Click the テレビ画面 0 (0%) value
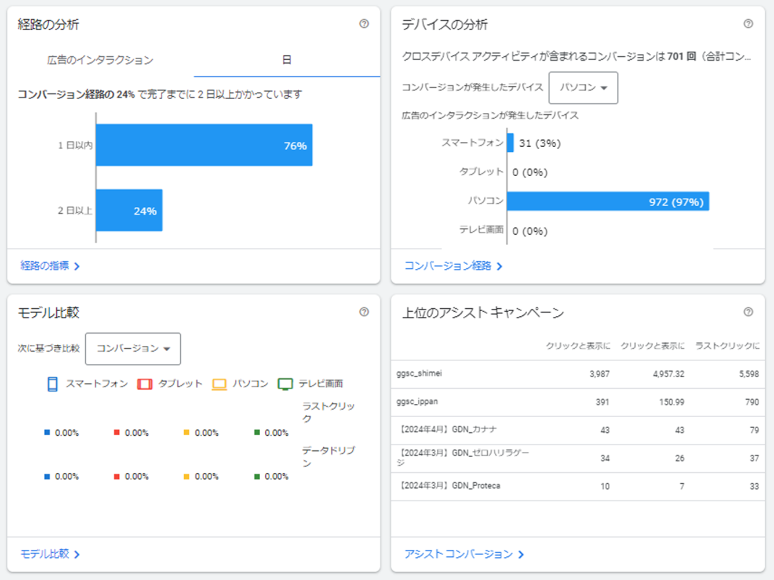The image size is (774, 580). click(x=530, y=231)
